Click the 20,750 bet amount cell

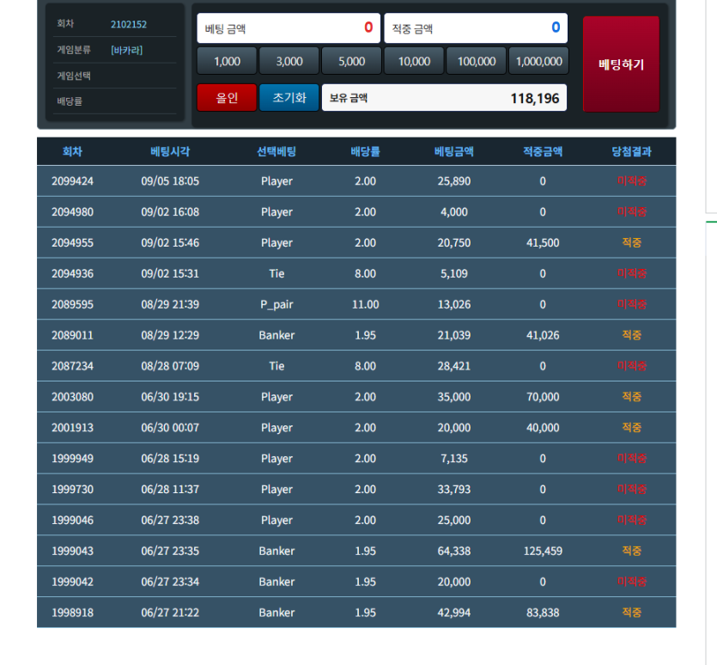(454, 242)
